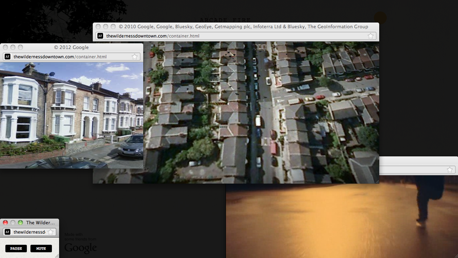Bookmark star in street view window

point(134,56)
